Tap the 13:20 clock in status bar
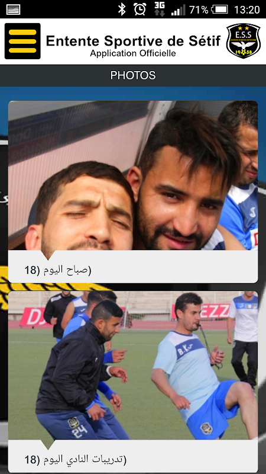266x474 pixels. coord(246,9)
